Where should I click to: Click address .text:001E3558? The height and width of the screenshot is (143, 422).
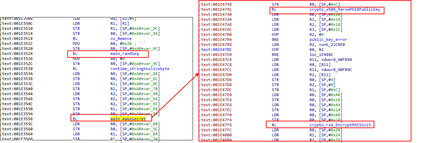[x=17, y=119]
